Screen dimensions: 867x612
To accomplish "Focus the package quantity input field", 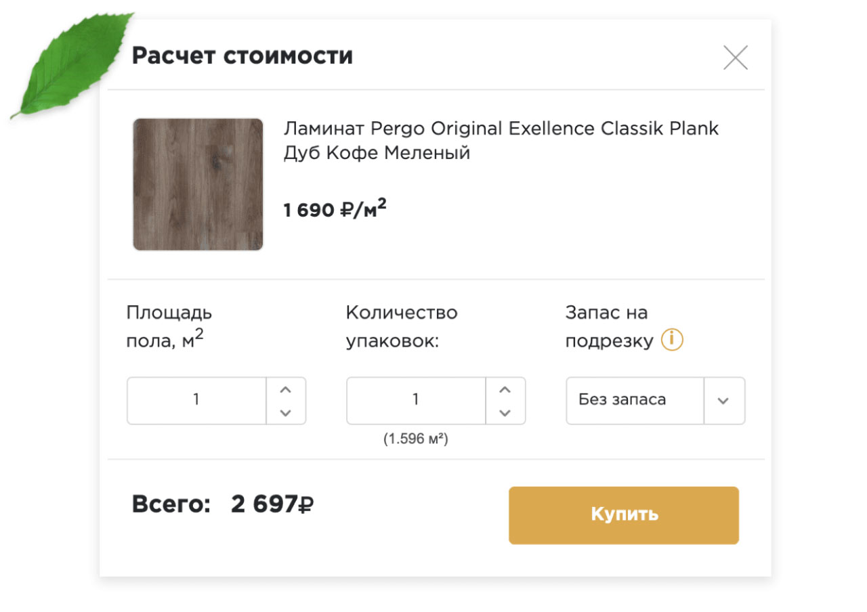I will 416,401.
